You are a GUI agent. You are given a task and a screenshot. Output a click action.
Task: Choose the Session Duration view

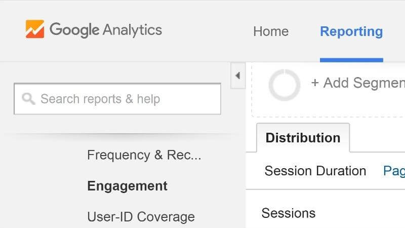(315, 171)
